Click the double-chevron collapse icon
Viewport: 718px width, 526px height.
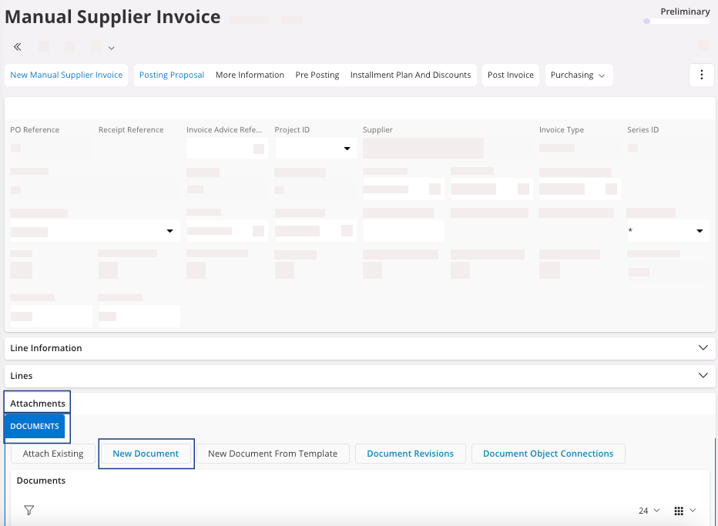click(18, 47)
